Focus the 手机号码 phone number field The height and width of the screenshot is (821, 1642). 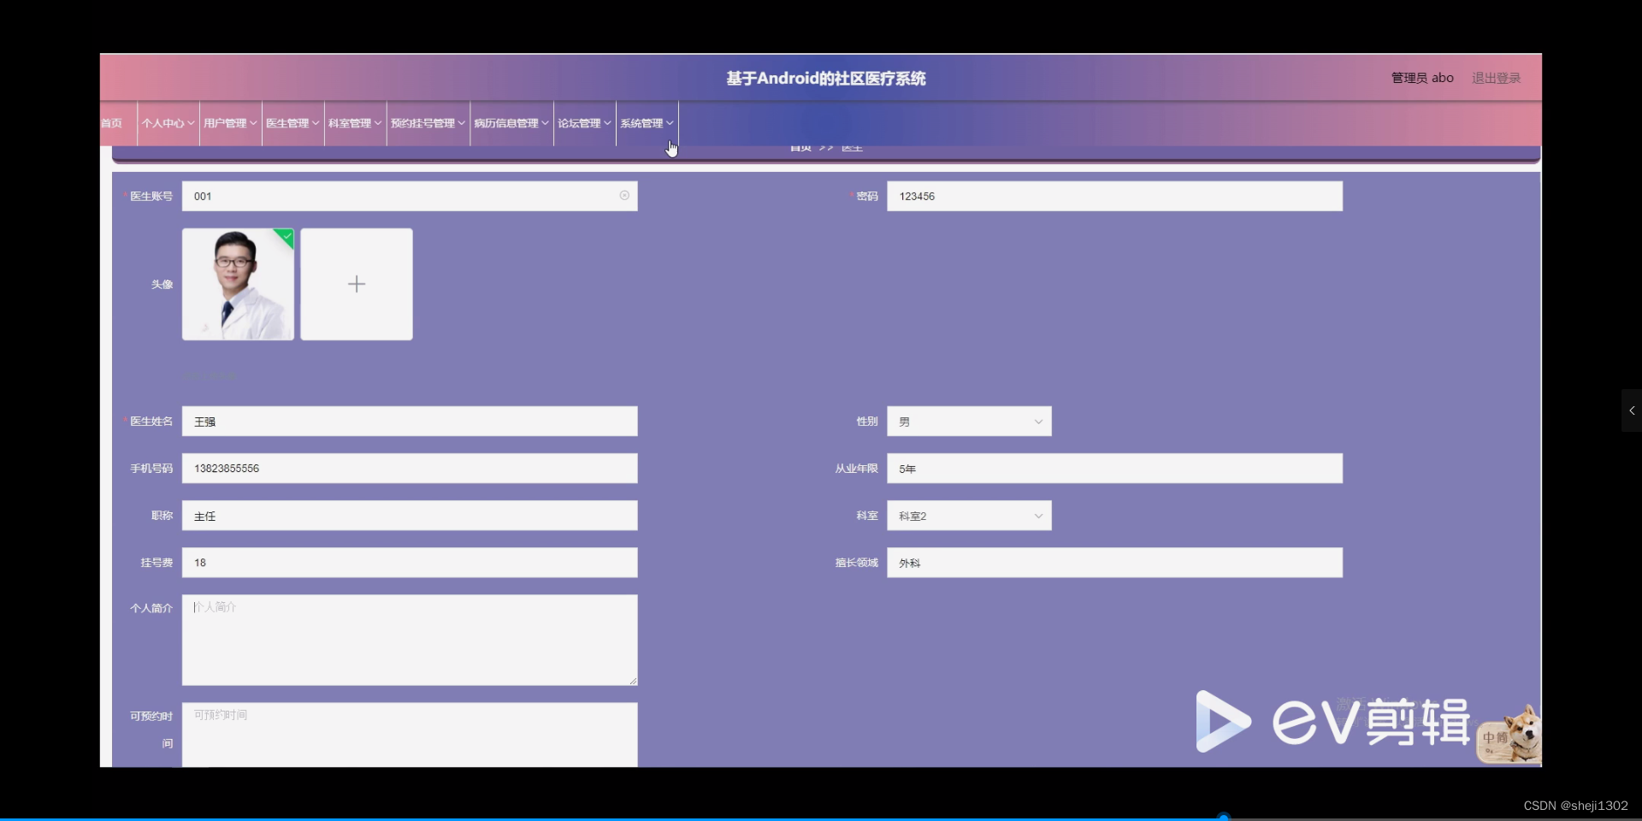pyautogui.click(x=410, y=468)
